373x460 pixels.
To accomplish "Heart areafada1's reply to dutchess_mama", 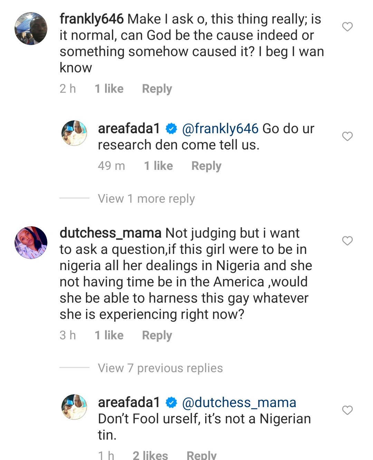I will coord(347,410).
